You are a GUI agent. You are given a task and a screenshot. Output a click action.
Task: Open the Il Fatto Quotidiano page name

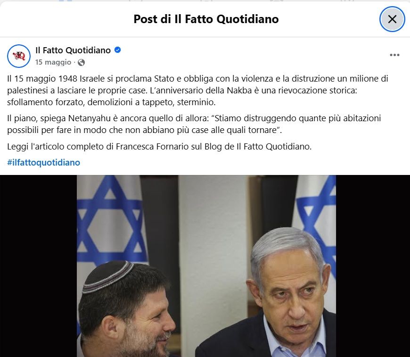[73, 50]
